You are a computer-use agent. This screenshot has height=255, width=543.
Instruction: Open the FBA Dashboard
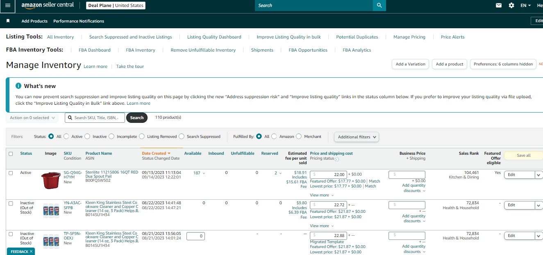[x=95, y=50]
